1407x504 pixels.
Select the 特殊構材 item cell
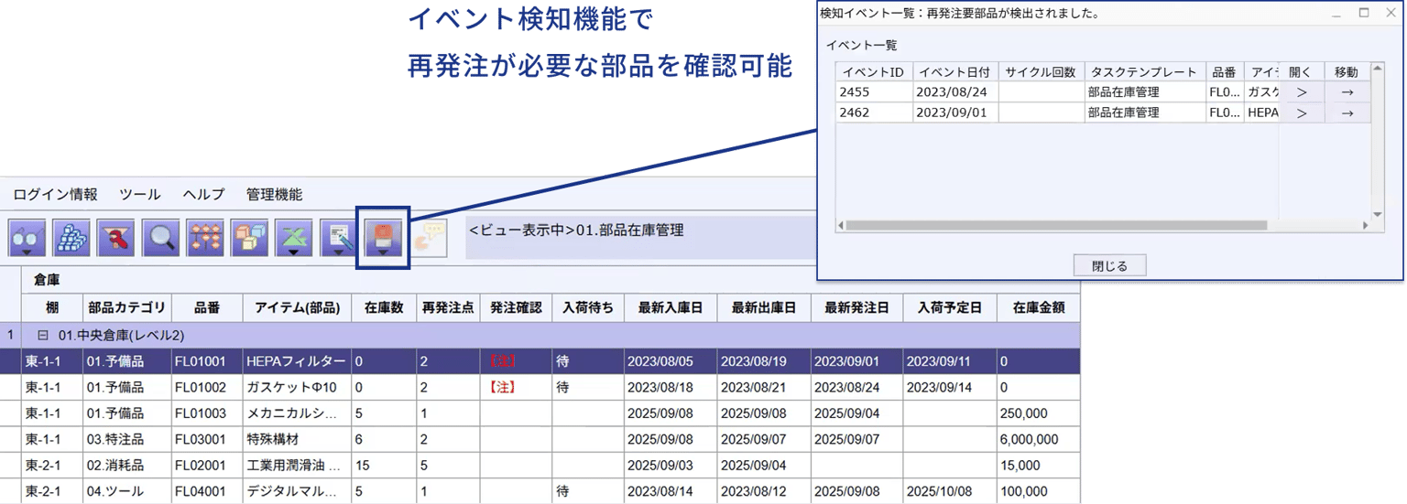coord(297,440)
